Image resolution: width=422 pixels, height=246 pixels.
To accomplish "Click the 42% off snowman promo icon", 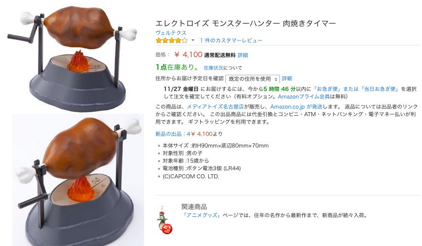I will click(x=165, y=220).
